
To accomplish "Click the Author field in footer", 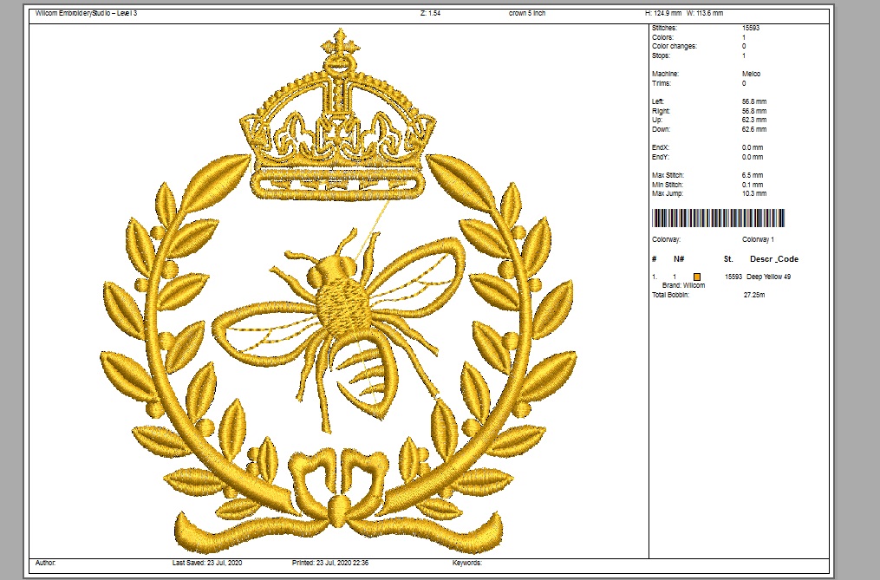I will (x=45, y=564).
